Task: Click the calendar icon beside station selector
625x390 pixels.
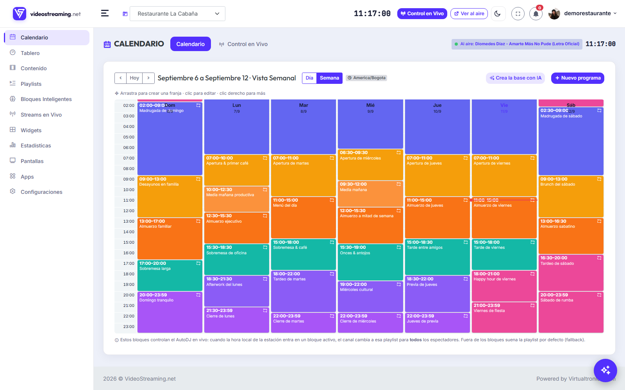Action: pos(125,14)
